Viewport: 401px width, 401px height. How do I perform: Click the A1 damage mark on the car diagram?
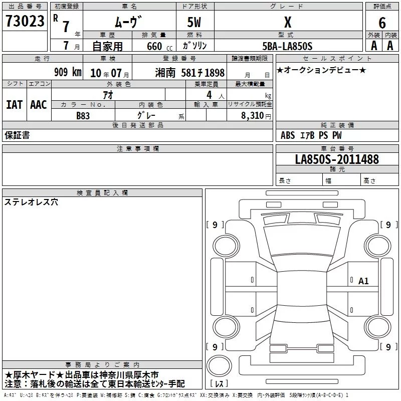pos(363,281)
